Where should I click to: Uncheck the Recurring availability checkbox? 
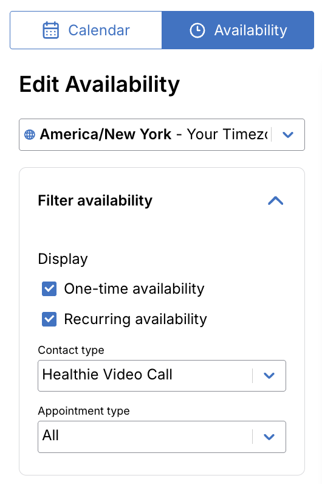(49, 319)
